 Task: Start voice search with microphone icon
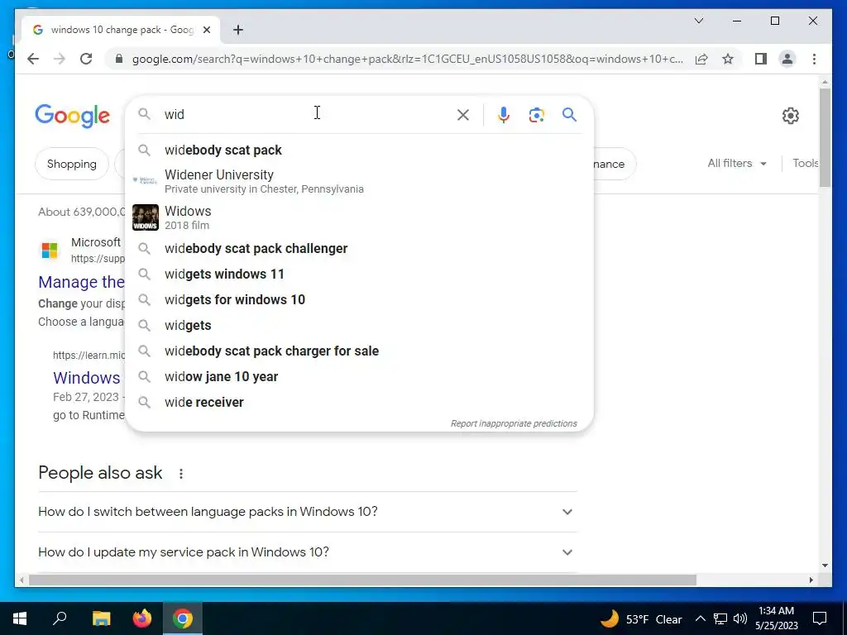pos(504,114)
